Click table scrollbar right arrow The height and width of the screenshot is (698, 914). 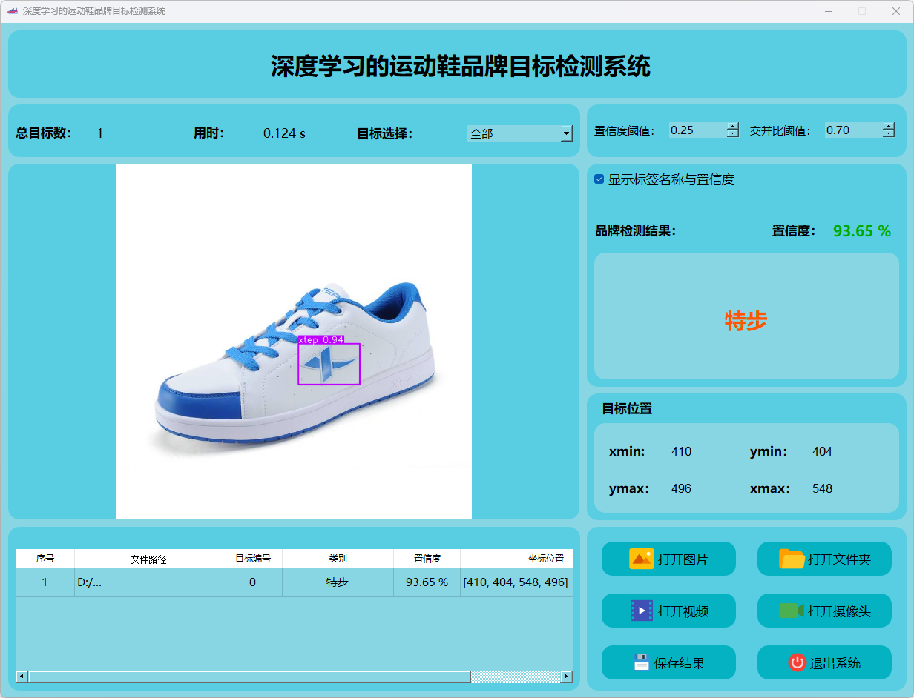[x=567, y=677]
